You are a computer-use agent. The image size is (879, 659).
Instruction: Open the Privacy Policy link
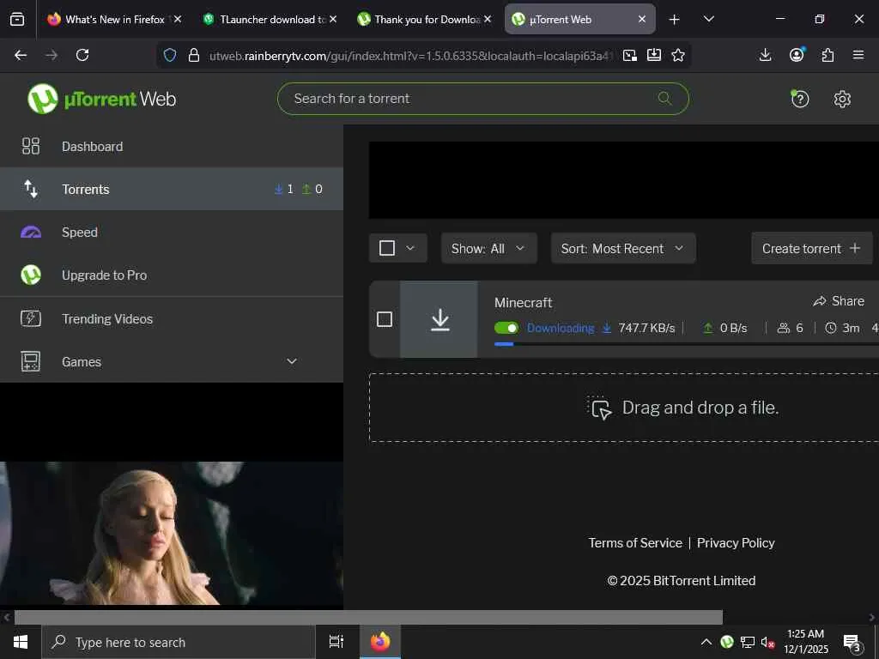736,543
